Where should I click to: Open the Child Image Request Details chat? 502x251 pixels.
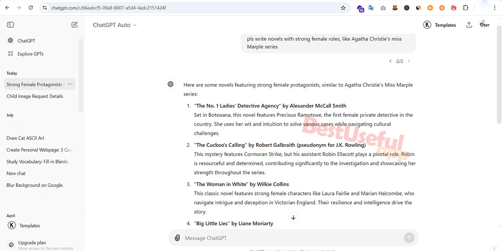(35, 96)
